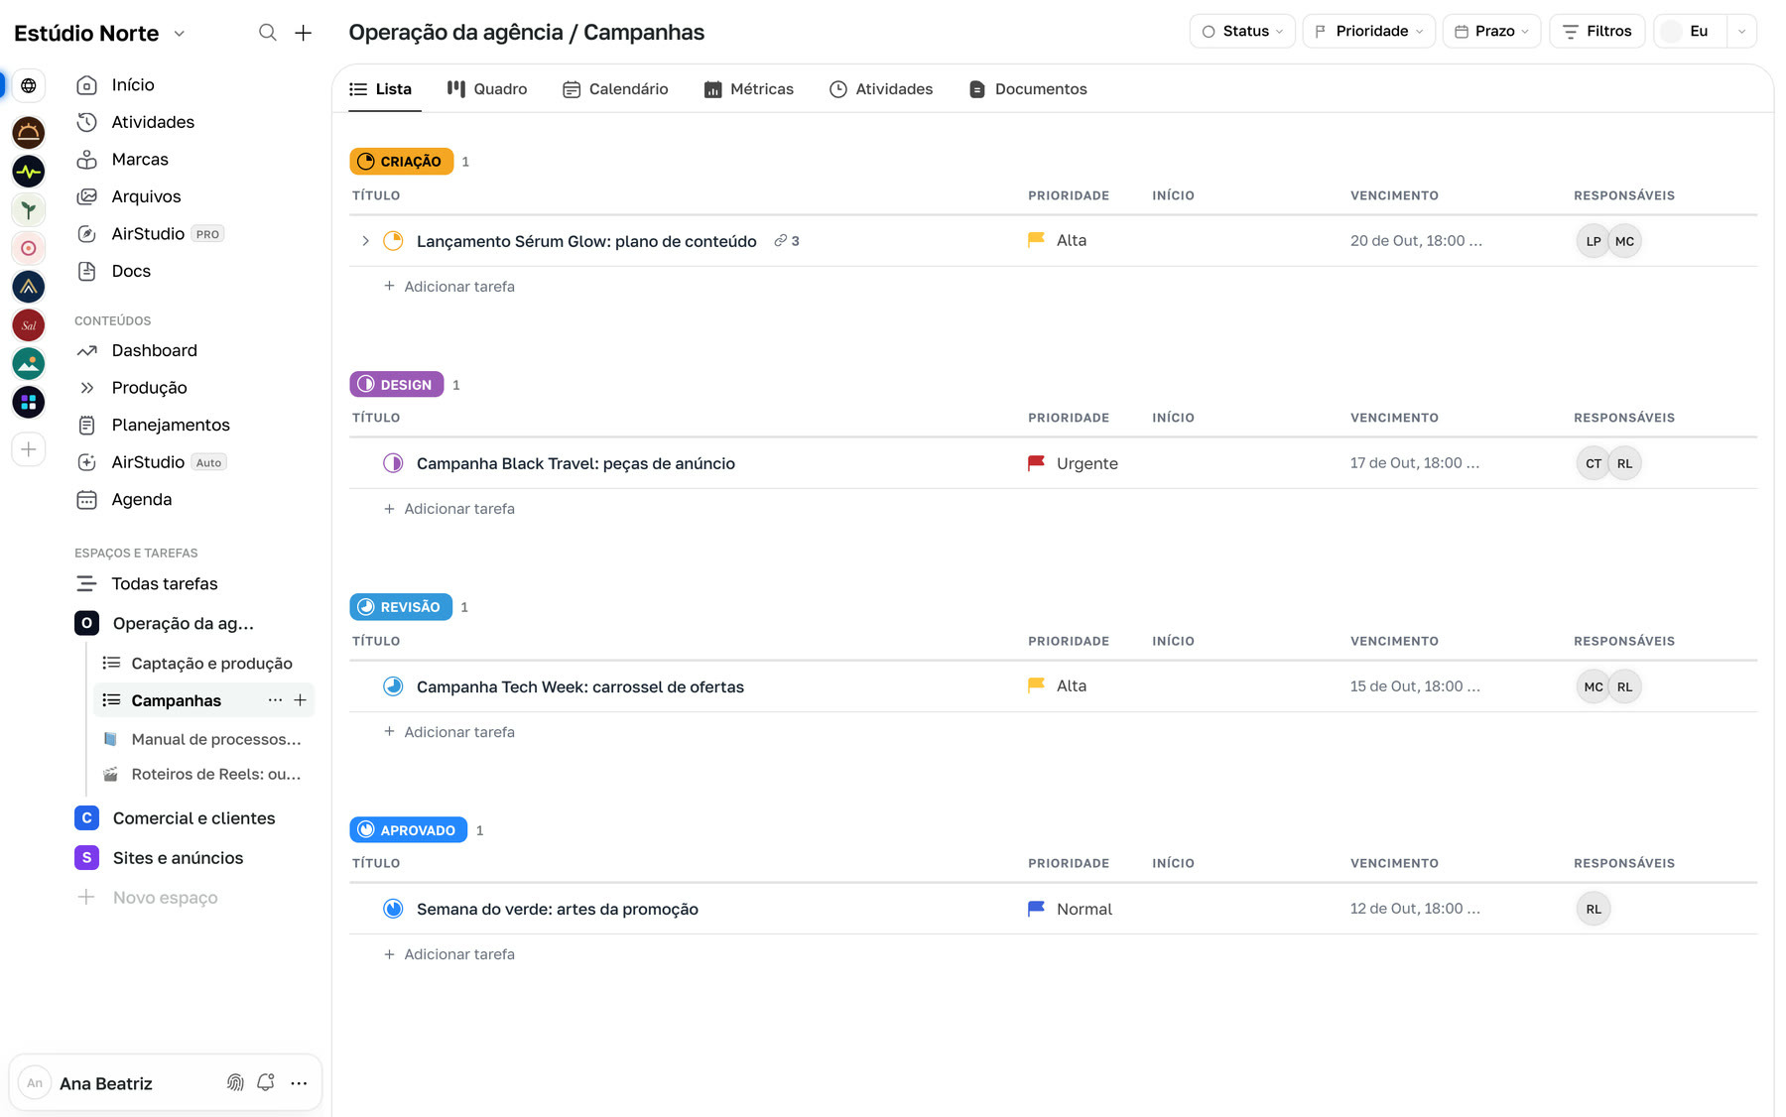Add a new workspace with plus button

(x=29, y=449)
